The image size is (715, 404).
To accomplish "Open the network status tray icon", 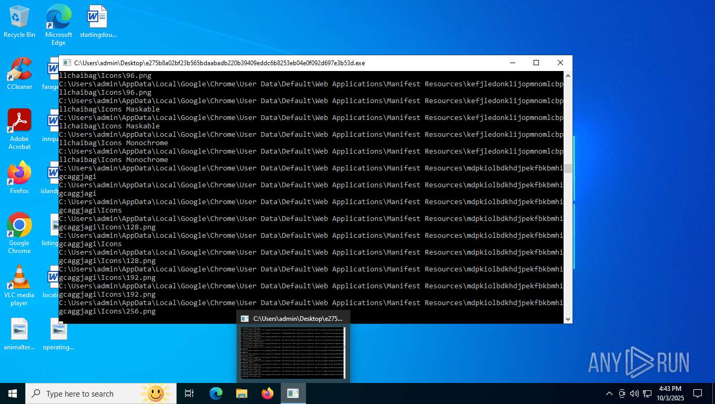I will click(x=647, y=393).
